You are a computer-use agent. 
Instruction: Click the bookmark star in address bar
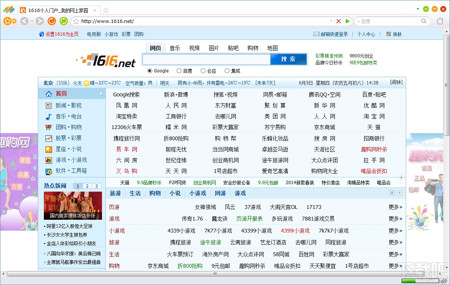tap(76, 21)
